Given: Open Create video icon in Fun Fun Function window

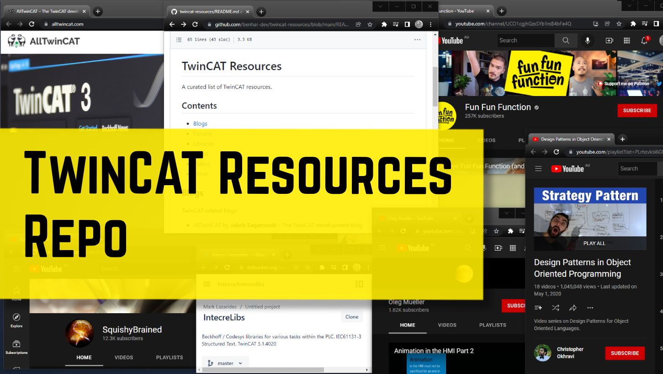Looking at the screenshot, I should 610,40.
